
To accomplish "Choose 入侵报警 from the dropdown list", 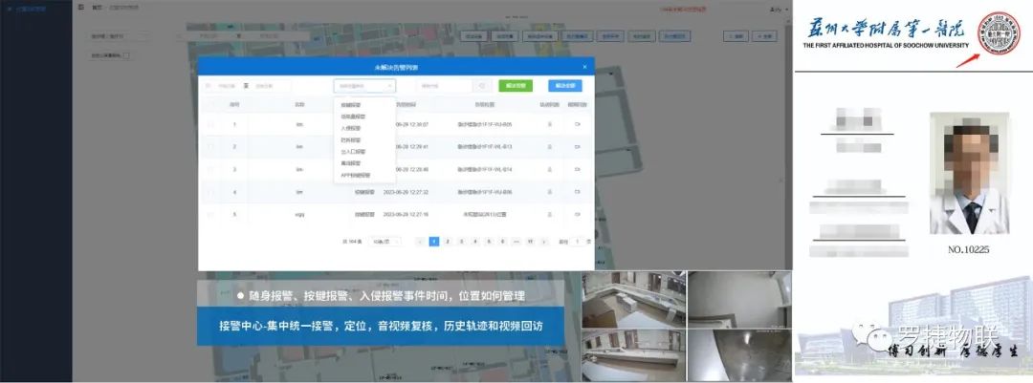I will [x=352, y=127].
